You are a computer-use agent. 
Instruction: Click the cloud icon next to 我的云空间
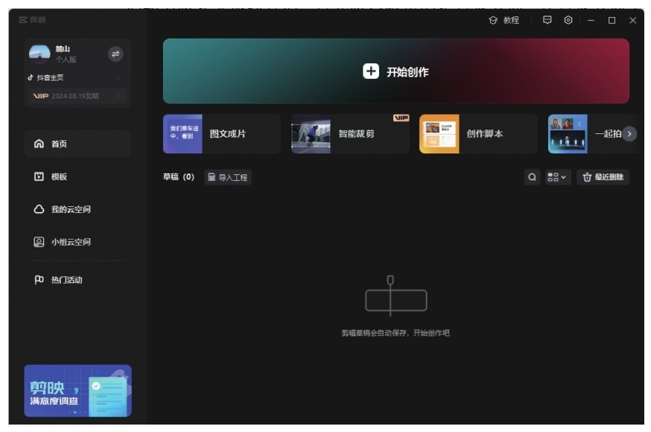click(x=39, y=209)
